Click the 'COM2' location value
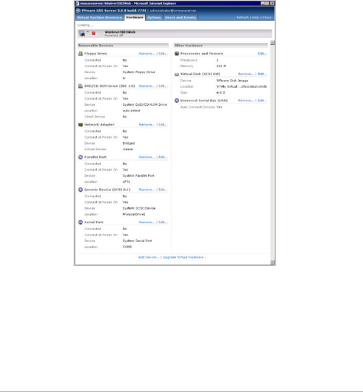This screenshot has width=363, height=392. [x=127, y=247]
